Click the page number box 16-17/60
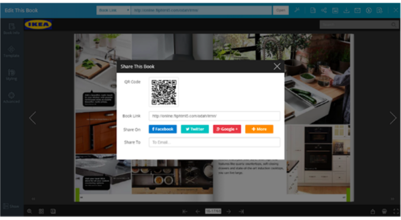This screenshot has height=220, width=401. (213, 211)
